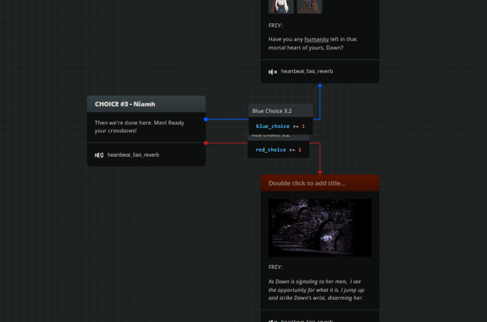Click the left character portrait in top node
487x322 pixels.
point(280,6)
